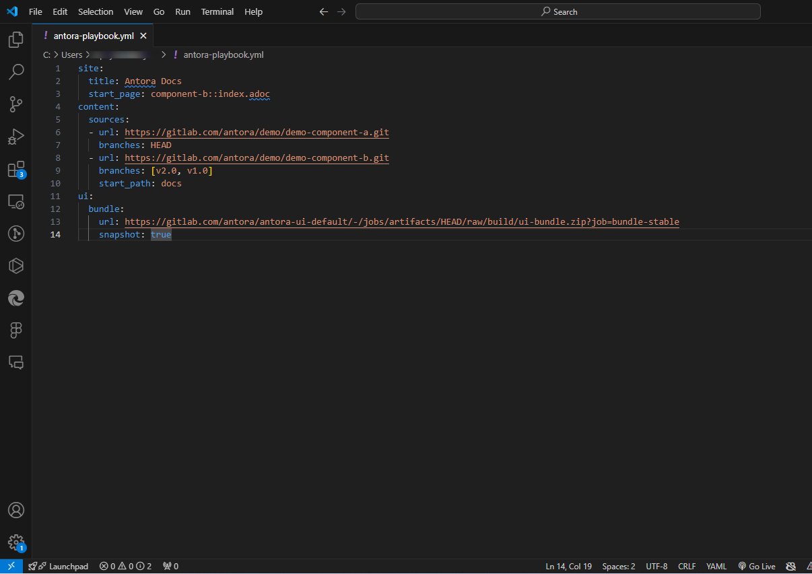
Task: Open the ui-bundle.zip URL link
Action: 402,222
